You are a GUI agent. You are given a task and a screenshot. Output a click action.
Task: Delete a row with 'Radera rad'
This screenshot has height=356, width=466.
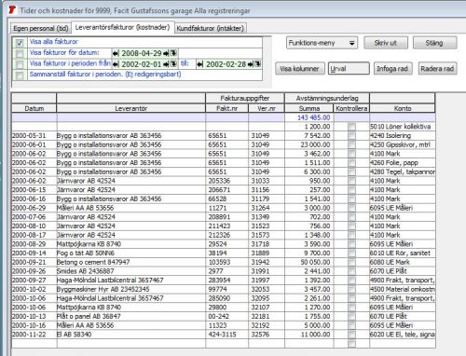point(437,69)
